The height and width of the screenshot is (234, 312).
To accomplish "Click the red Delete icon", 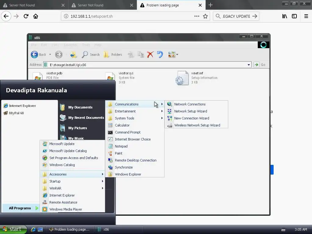I will click(x=150, y=55).
